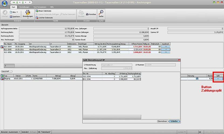Click the Summe OP field
This screenshot has width=224, height=134.
[x=195, y=32]
